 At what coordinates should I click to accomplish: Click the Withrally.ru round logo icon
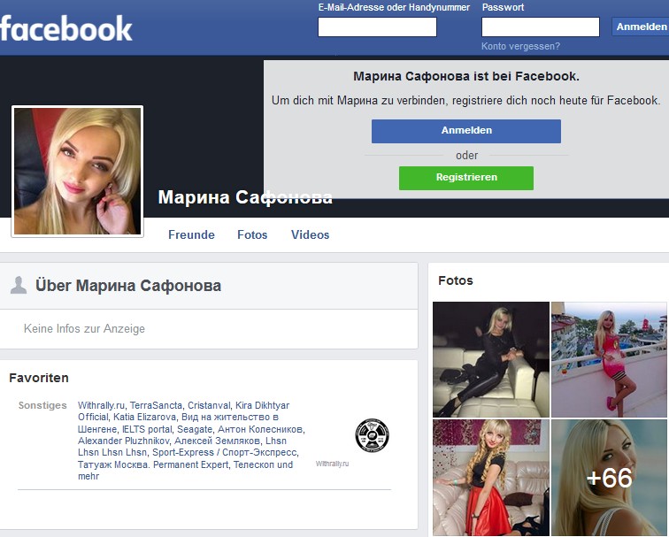coord(372,435)
